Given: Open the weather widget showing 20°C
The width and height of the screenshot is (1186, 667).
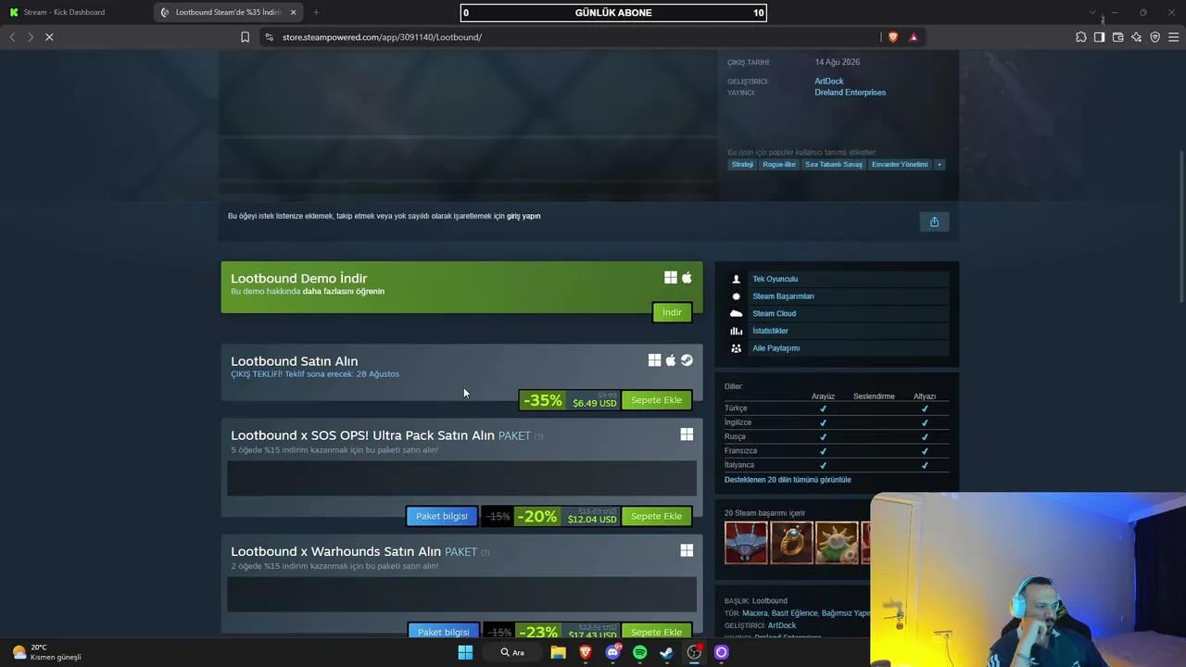Looking at the screenshot, I should pyautogui.click(x=46, y=652).
